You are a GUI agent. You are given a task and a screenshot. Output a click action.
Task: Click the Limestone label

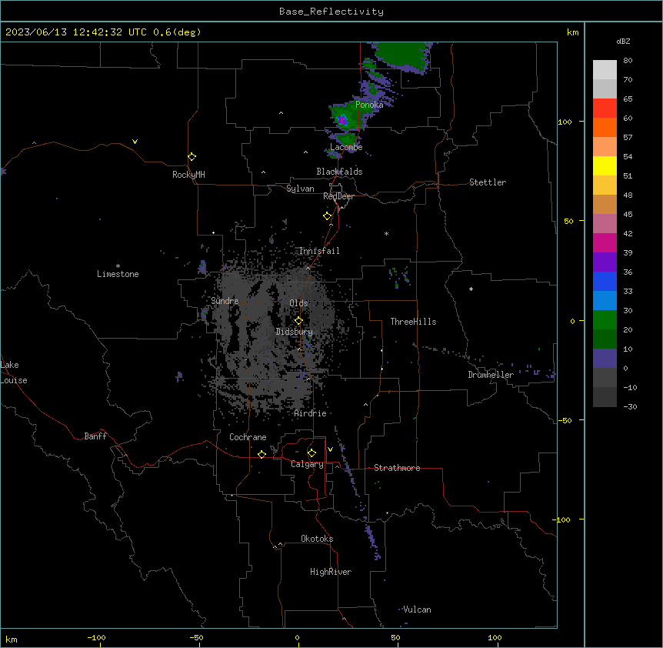[x=118, y=274]
